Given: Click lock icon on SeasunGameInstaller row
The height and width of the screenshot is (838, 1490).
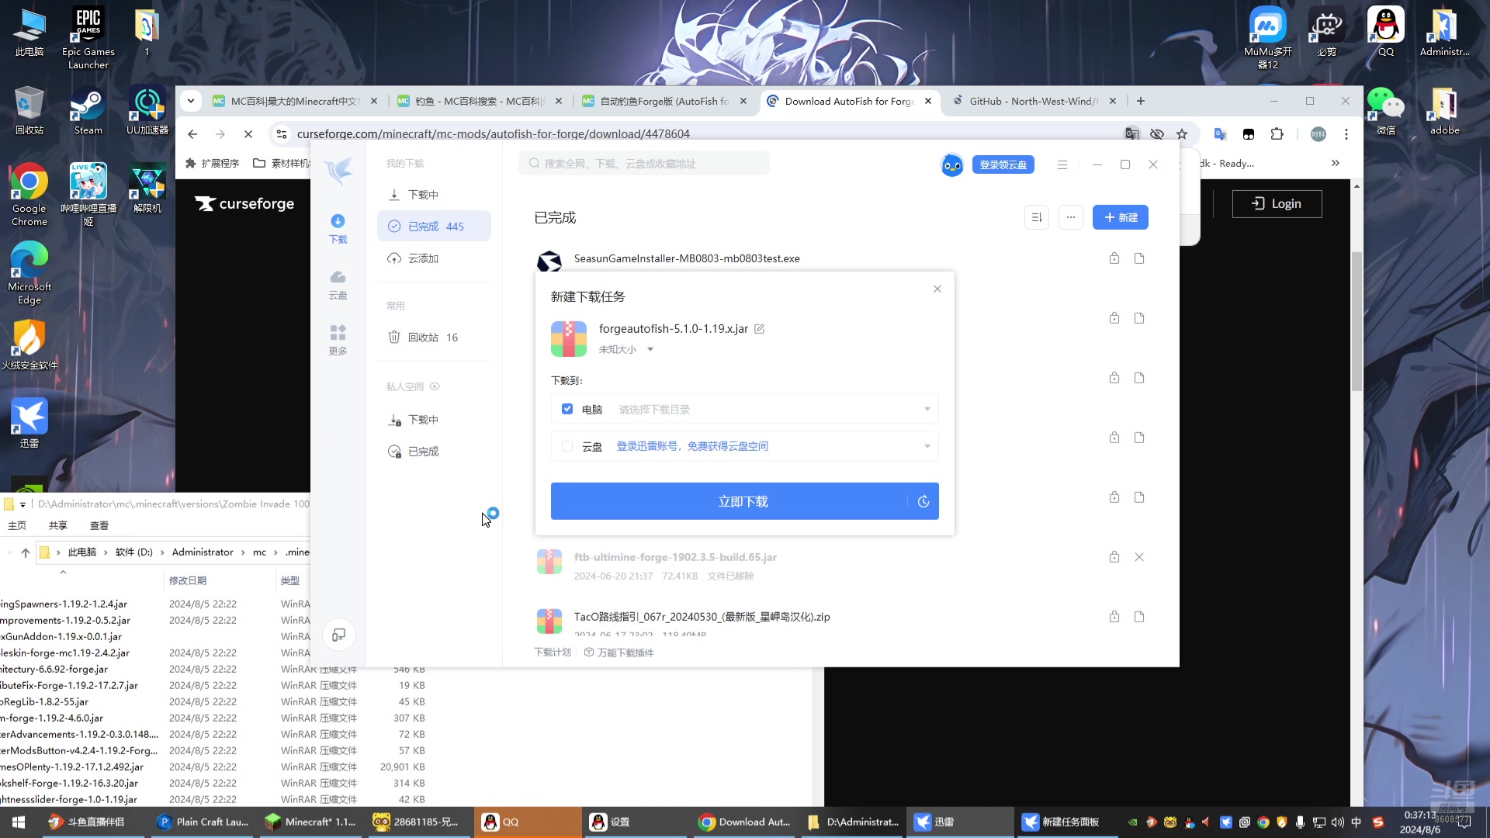Looking at the screenshot, I should [x=1114, y=258].
